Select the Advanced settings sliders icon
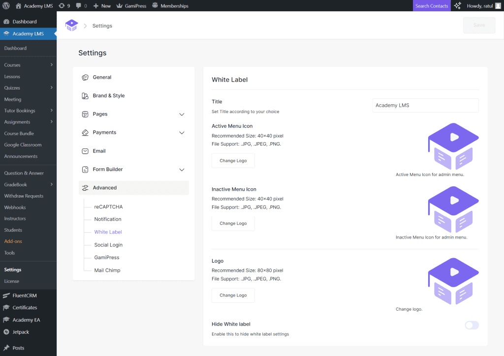The image size is (504, 356). tap(87, 187)
